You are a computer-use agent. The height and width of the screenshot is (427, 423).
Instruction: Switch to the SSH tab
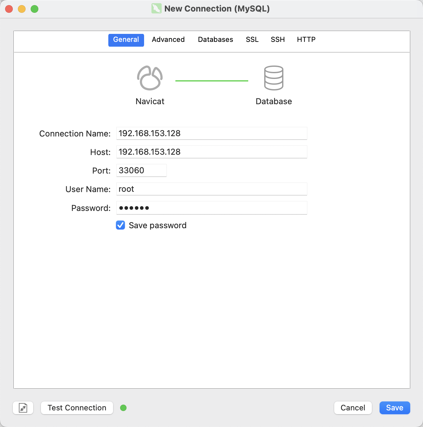tap(278, 40)
